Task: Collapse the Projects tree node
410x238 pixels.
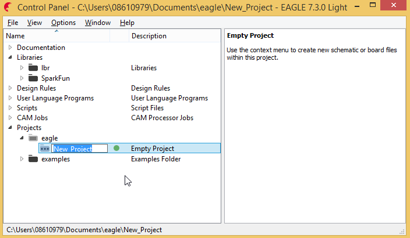Action: click(10, 128)
